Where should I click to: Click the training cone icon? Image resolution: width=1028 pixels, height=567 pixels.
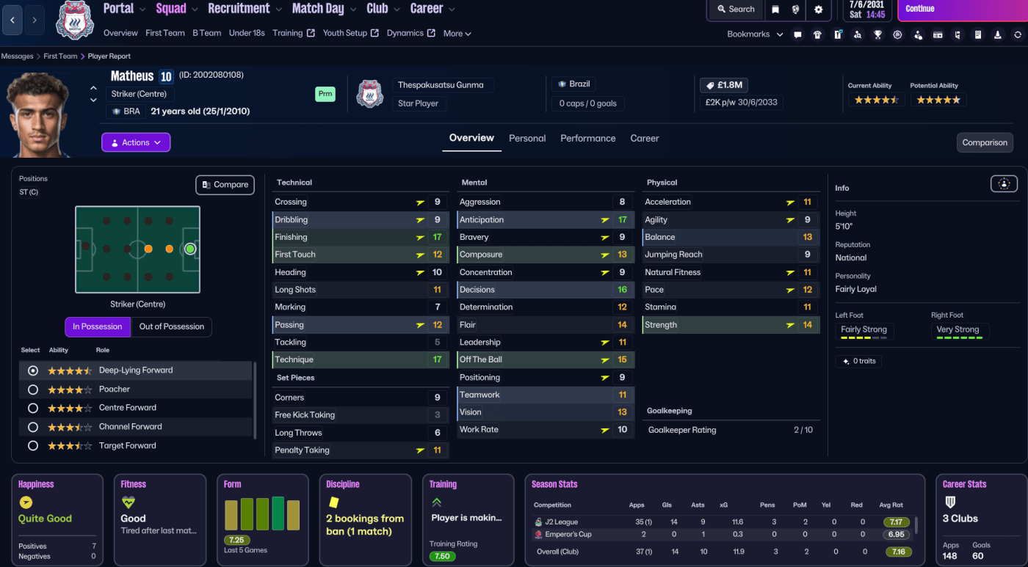click(997, 34)
